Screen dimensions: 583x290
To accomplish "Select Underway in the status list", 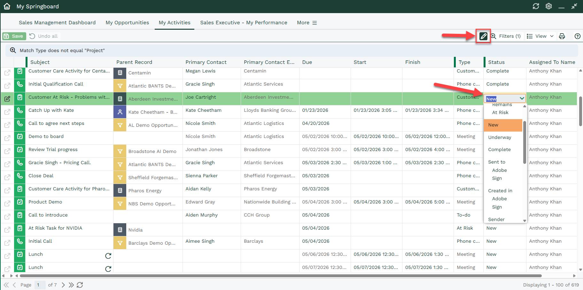I will pyautogui.click(x=500, y=137).
